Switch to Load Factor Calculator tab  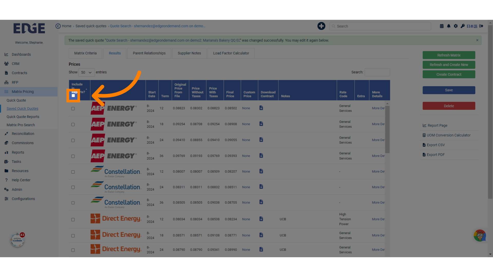pyautogui.click(x=231, y=53)
